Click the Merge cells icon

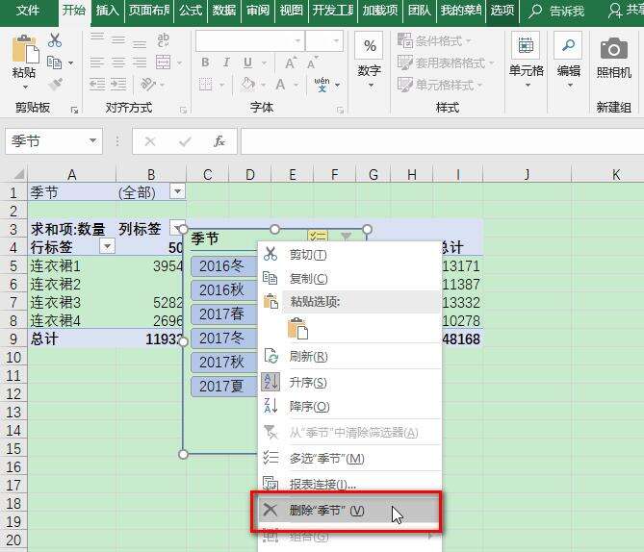[x=164, y=63]
